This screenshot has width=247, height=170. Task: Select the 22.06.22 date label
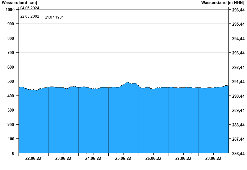(x=33, y=159)
